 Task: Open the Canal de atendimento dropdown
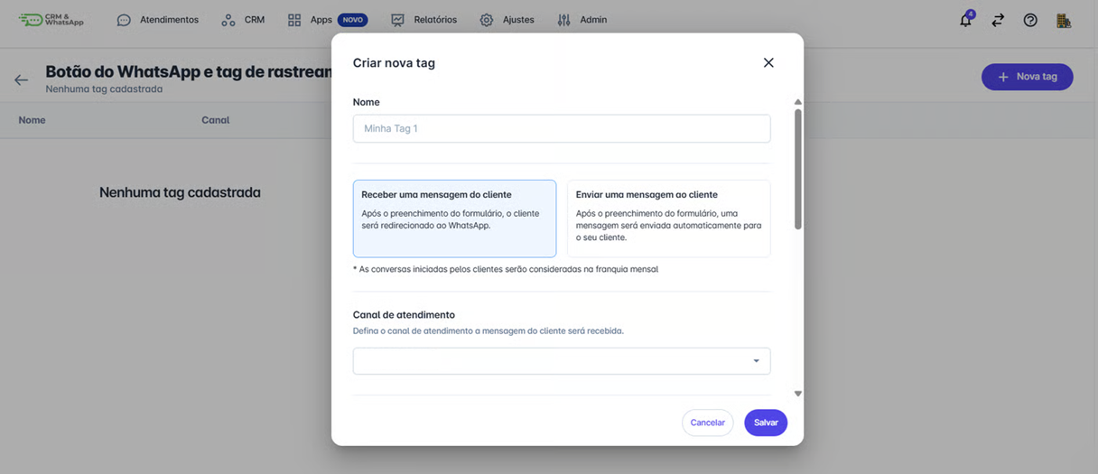561,361
